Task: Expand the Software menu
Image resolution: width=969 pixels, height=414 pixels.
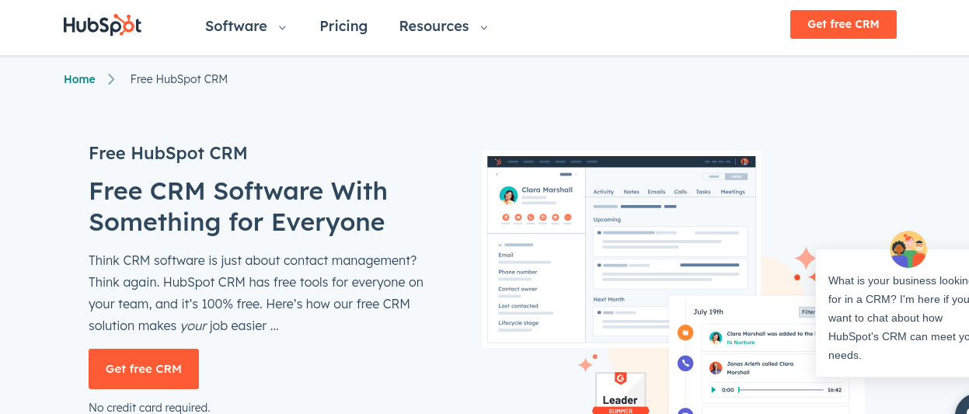Action: pos(246,26)
